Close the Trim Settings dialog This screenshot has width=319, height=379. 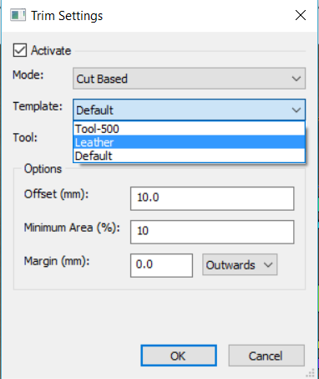(x=301, y=15)
